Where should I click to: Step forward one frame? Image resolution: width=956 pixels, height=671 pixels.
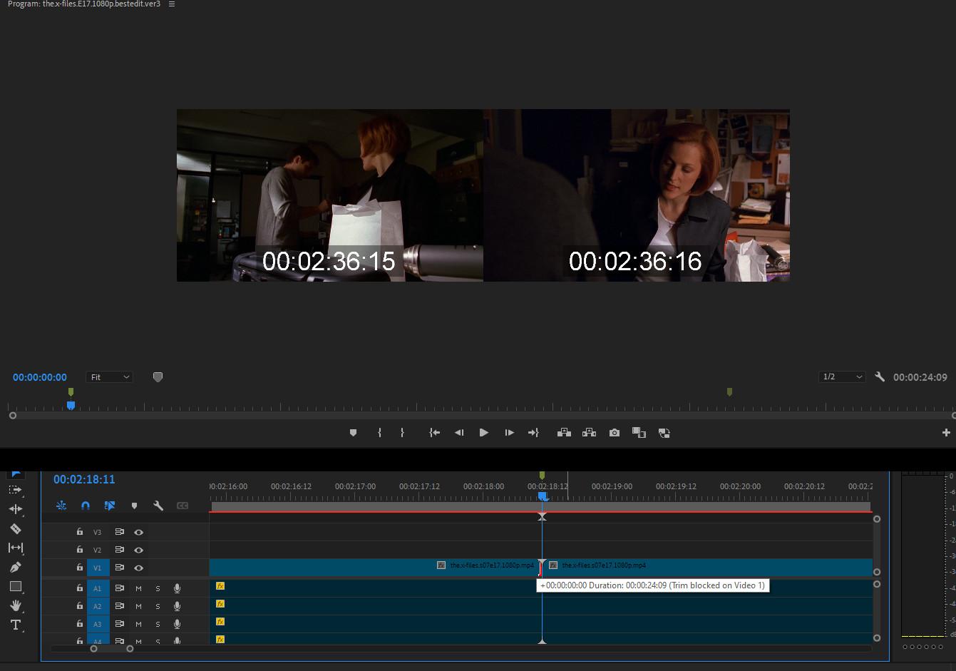pos(509,433)
